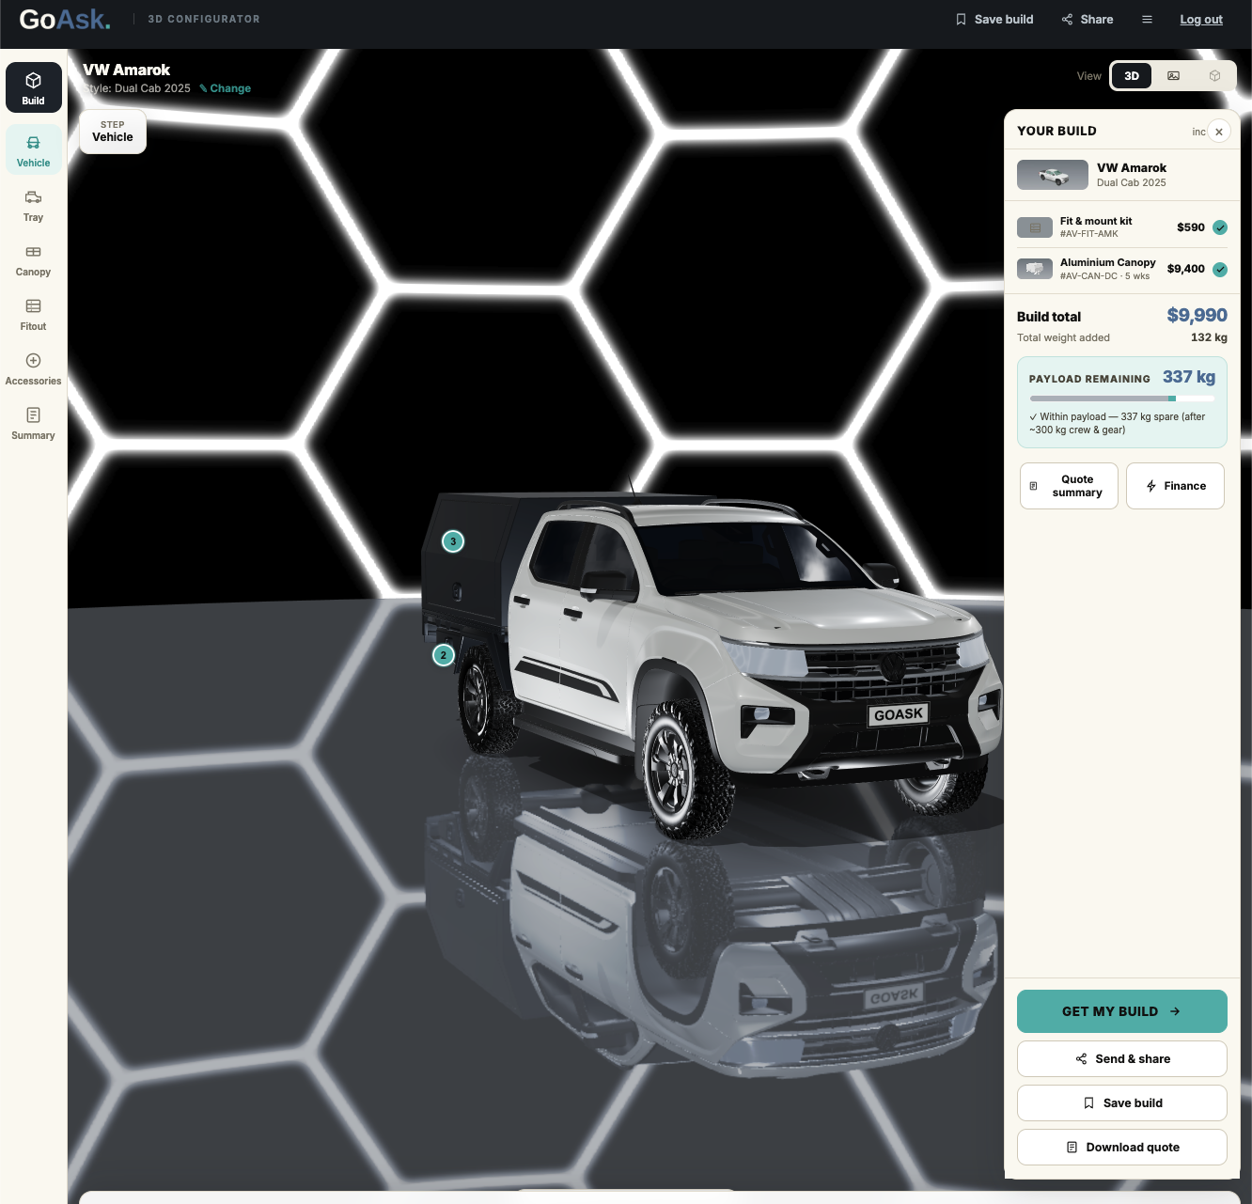Click the Log out link
This screenshot has height=1204, width=1252.
coord(1201,20)
